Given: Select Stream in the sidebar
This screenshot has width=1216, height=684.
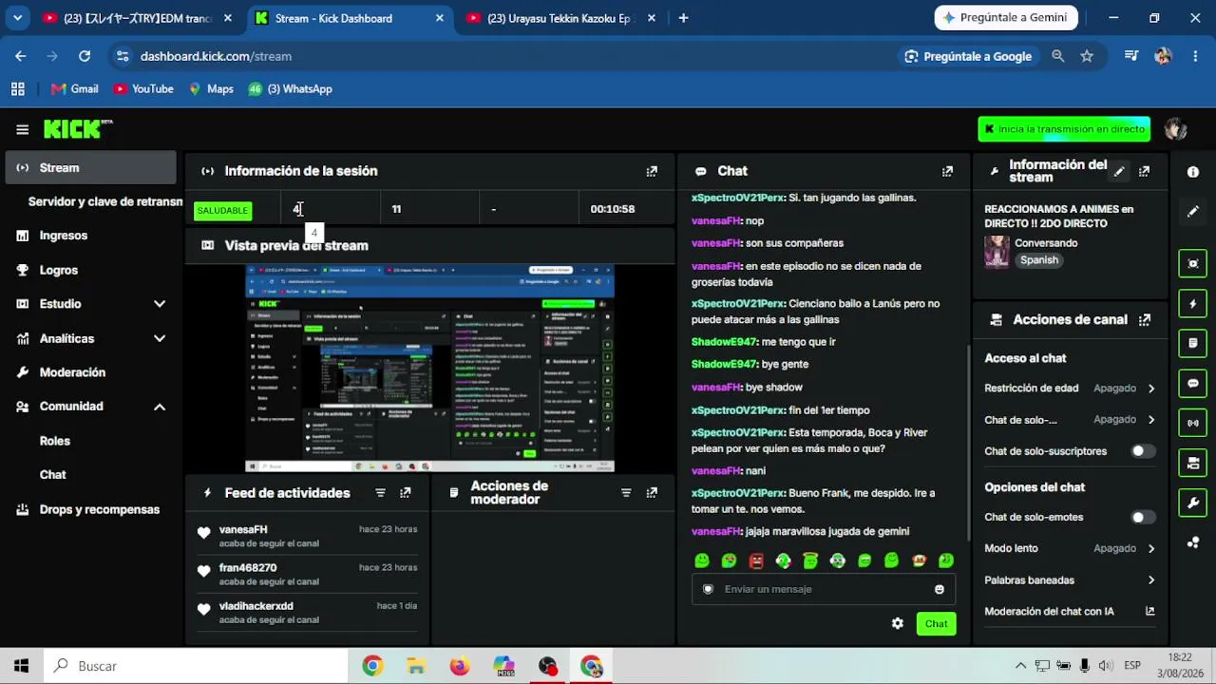Looking at the screenshot, I should click(90, 168).
